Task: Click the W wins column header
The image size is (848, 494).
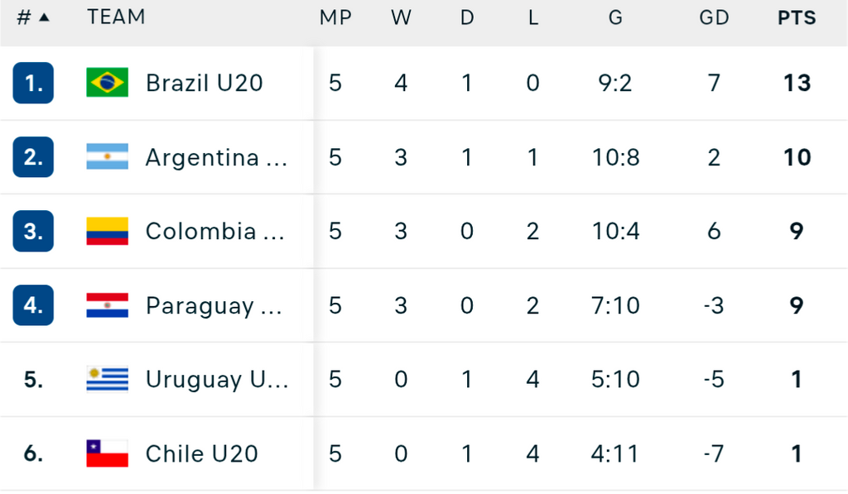Action: 401,17
